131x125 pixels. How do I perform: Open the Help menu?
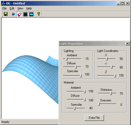coord(29,8)
